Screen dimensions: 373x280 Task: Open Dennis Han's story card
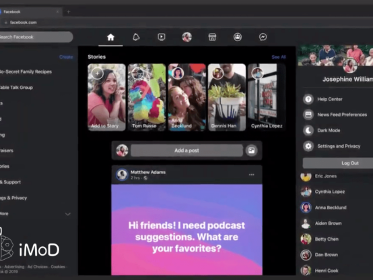coord(227,97)
